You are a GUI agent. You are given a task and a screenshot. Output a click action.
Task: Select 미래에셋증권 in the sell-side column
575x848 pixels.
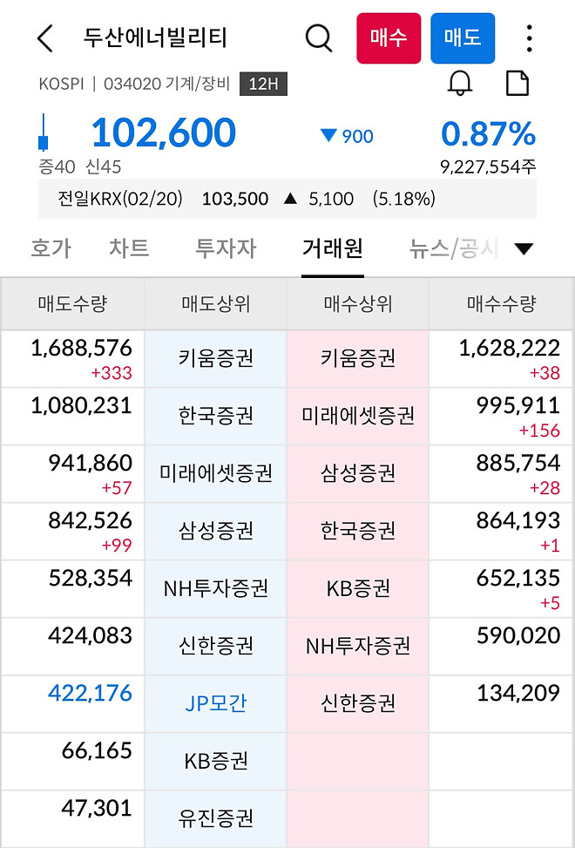coord(216,474)
